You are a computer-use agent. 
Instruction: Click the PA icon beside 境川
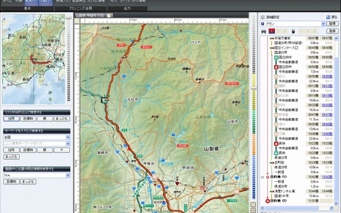point(276,124)
